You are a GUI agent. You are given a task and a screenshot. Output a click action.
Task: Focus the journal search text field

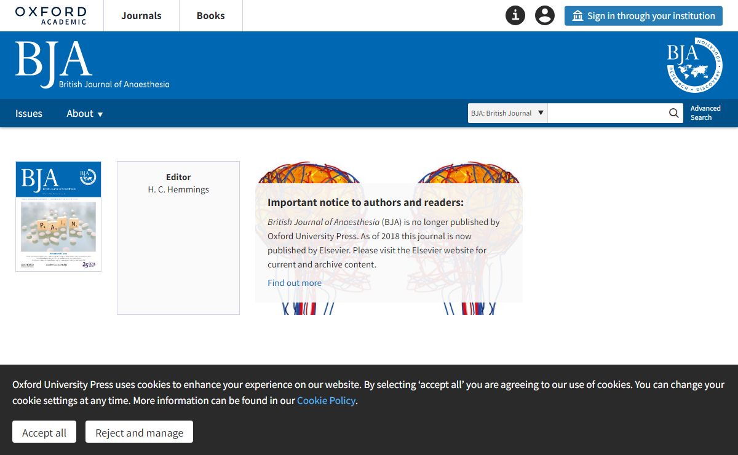pos(606,113)
